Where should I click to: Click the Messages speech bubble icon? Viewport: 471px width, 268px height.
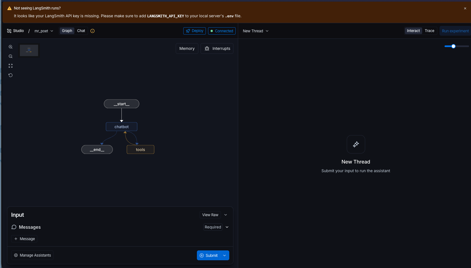click(x=14, y=227)
